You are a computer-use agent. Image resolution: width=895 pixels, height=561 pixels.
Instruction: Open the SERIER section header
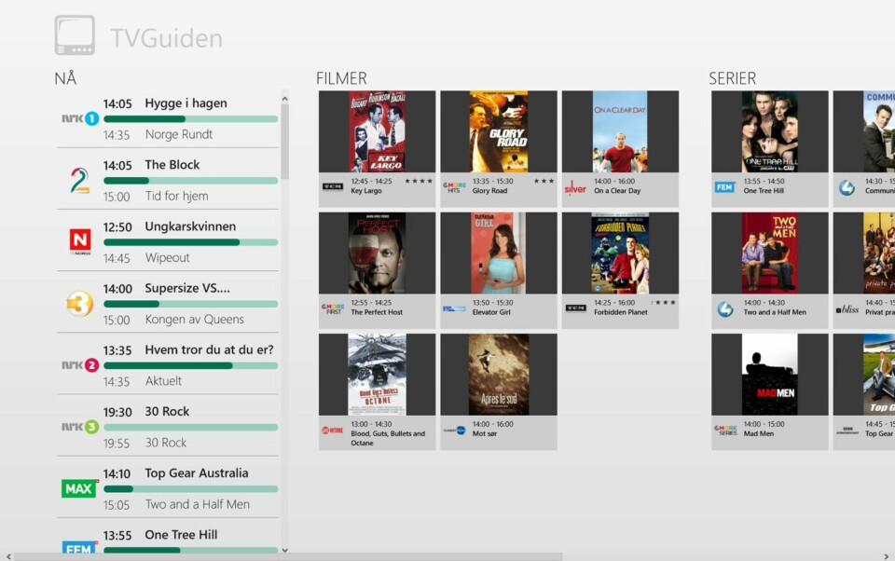coord(732,79)
